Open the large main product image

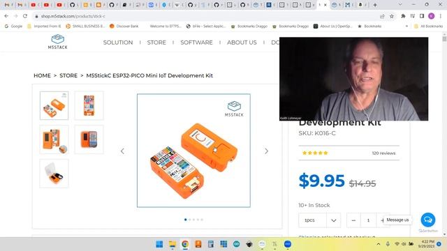[x=193, y=151]
